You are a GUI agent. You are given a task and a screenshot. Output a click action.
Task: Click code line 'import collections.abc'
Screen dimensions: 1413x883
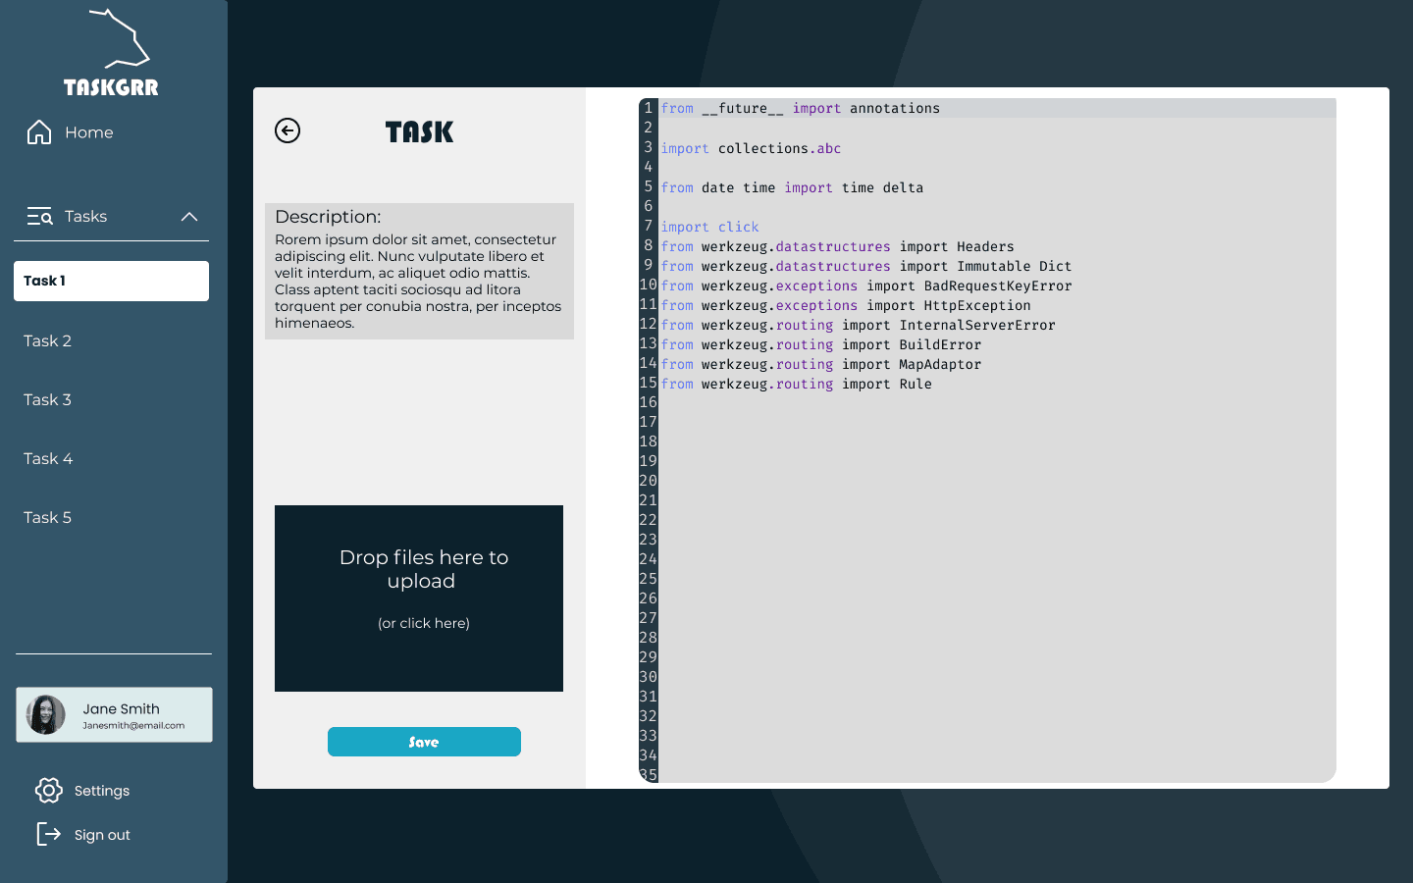click(x=751, y=148)
